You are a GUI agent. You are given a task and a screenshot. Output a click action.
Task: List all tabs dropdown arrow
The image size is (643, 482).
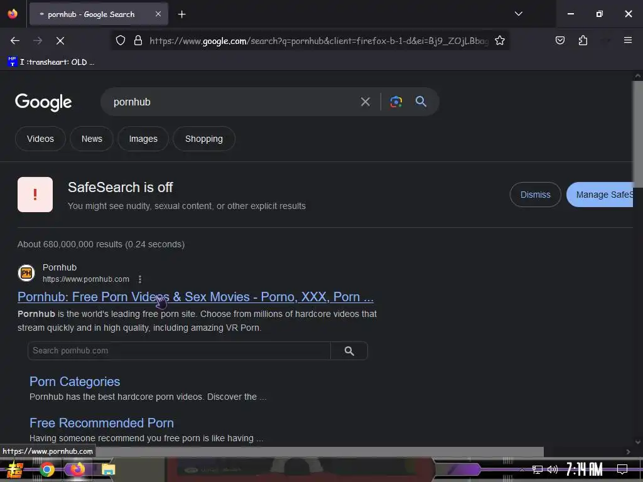point(518,14)
